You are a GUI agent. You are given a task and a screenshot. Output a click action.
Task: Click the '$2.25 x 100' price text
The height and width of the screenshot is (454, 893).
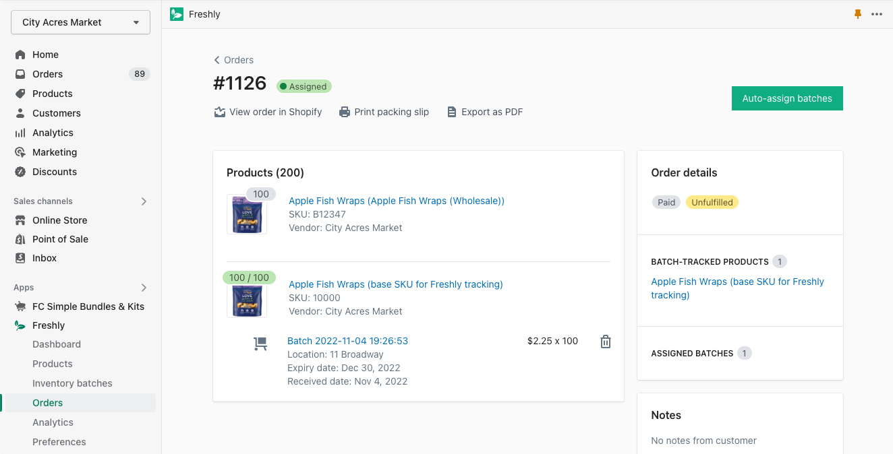point(552,341)
